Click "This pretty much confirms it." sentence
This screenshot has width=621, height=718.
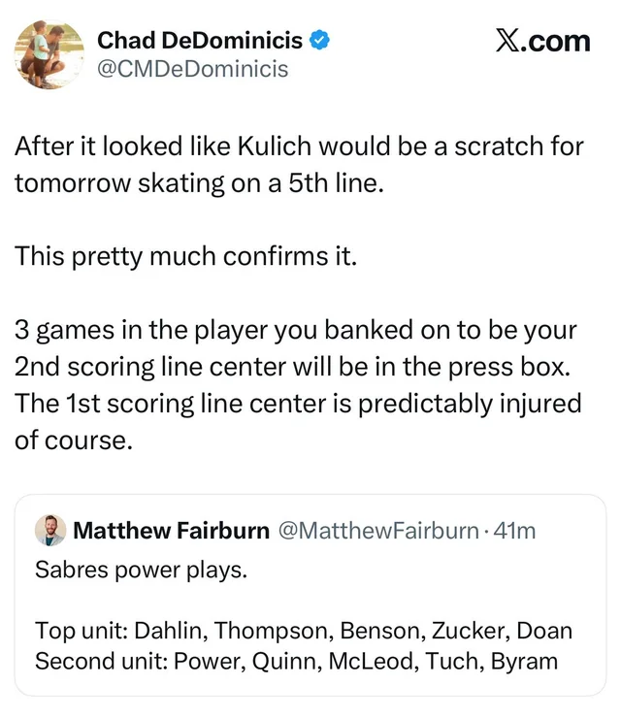(185, 257)
